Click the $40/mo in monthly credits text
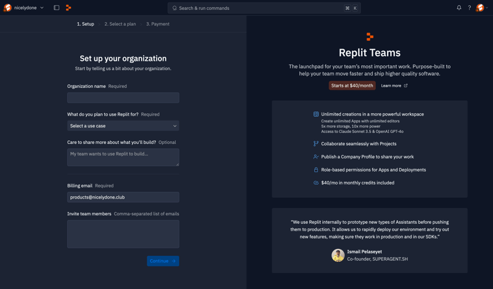The height and width of the screenshot is (289, 493). 358,183
